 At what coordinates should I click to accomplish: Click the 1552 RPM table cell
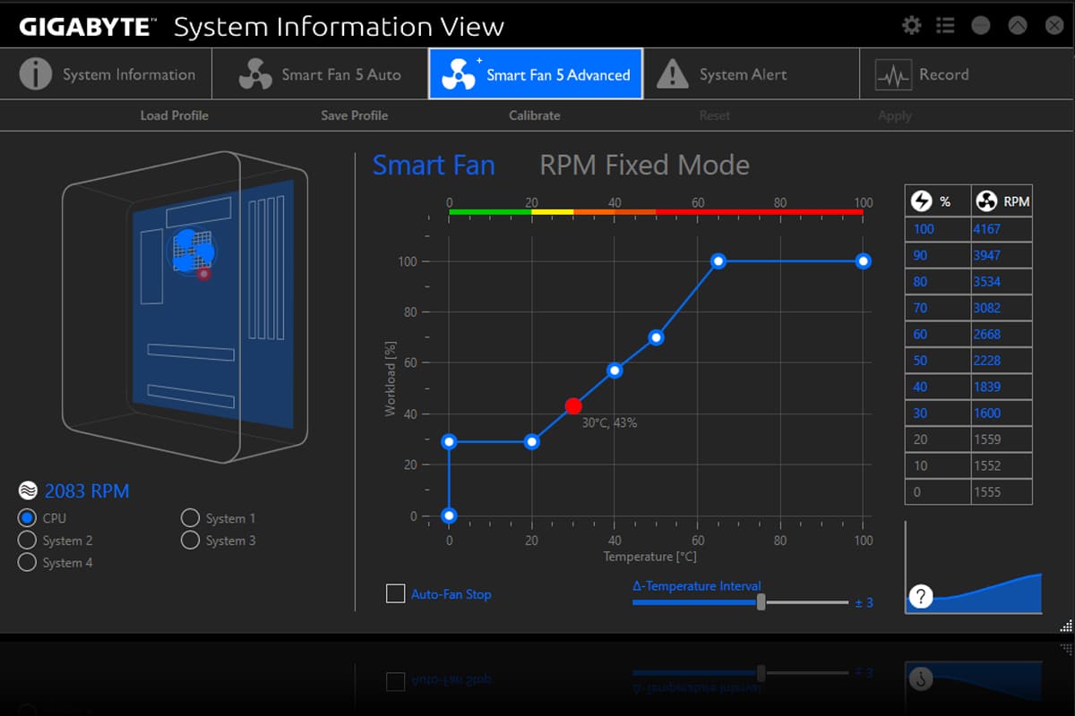tap(1002, 465)
